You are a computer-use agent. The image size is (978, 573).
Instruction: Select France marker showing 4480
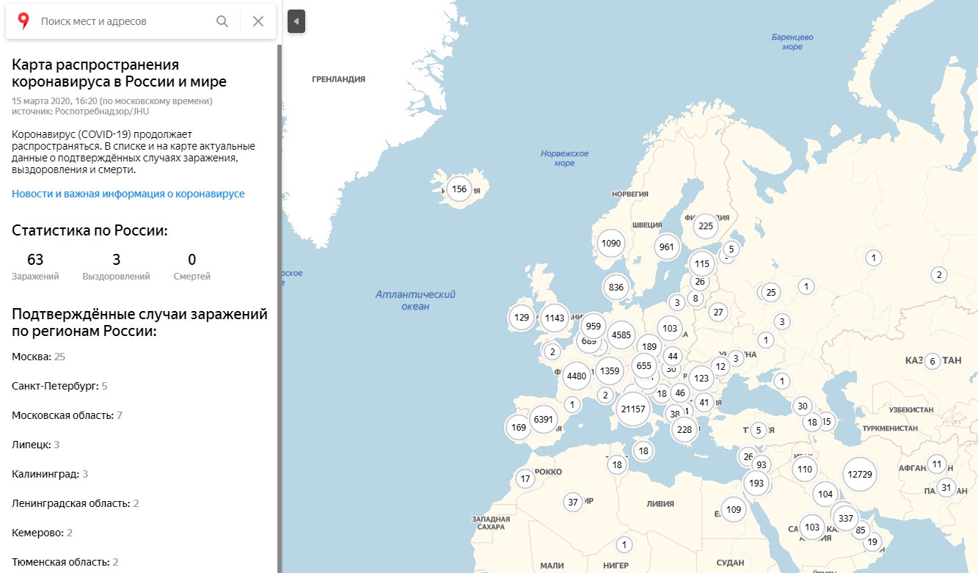(x=577, y=376)
